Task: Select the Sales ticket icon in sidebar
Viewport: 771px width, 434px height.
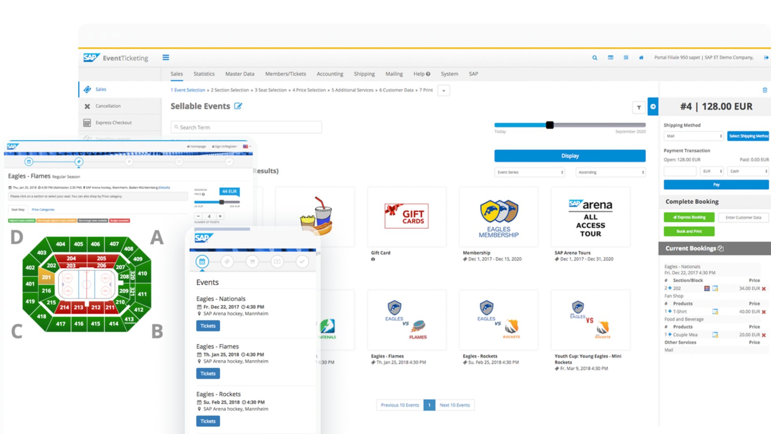Action: (88, 89)
